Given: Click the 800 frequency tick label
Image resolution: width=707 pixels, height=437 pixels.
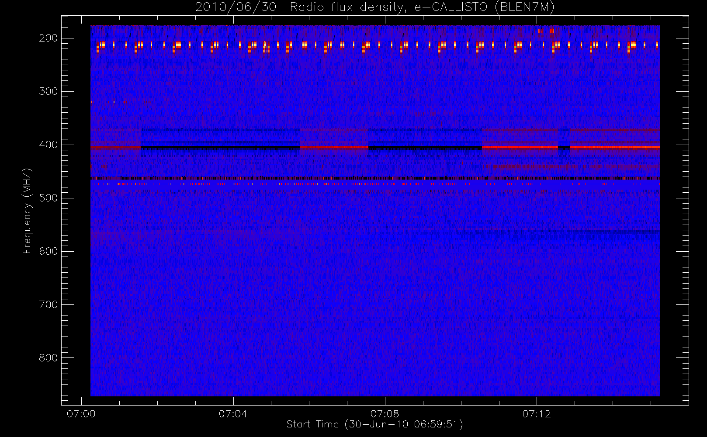Looking at the screenshot, I should click(49, 358).
